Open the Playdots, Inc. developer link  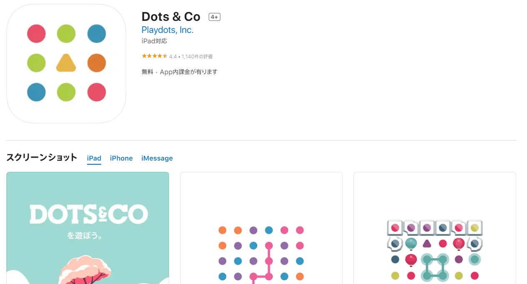(167, 30)
